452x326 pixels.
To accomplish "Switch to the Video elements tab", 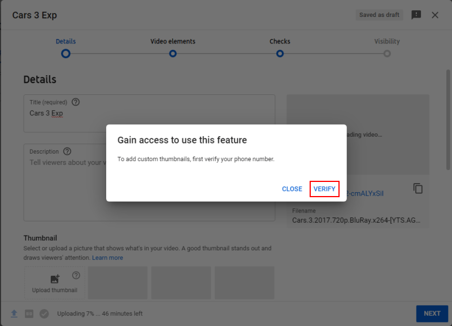I will pyautogui.click(x=173, y=41).
